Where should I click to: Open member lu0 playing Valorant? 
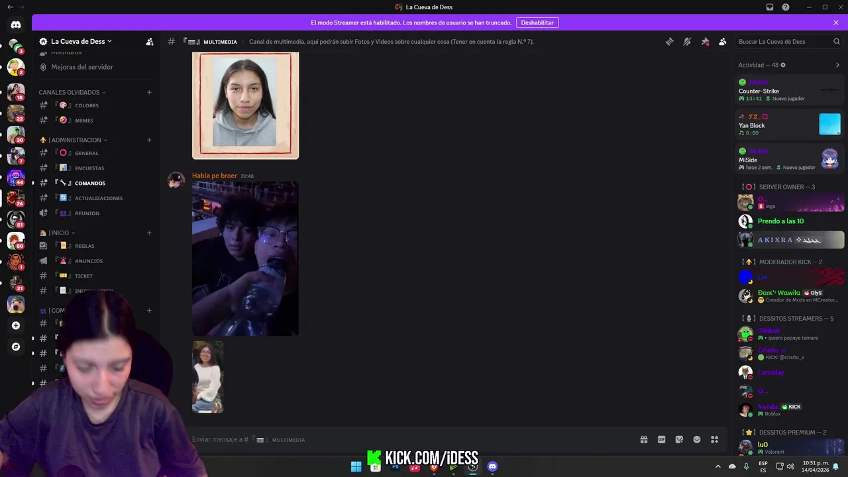coord(790,447)
